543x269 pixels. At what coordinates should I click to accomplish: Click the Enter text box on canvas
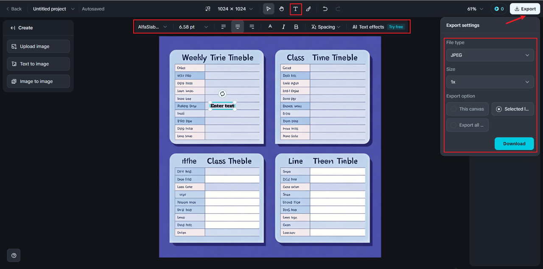point(222,106)
